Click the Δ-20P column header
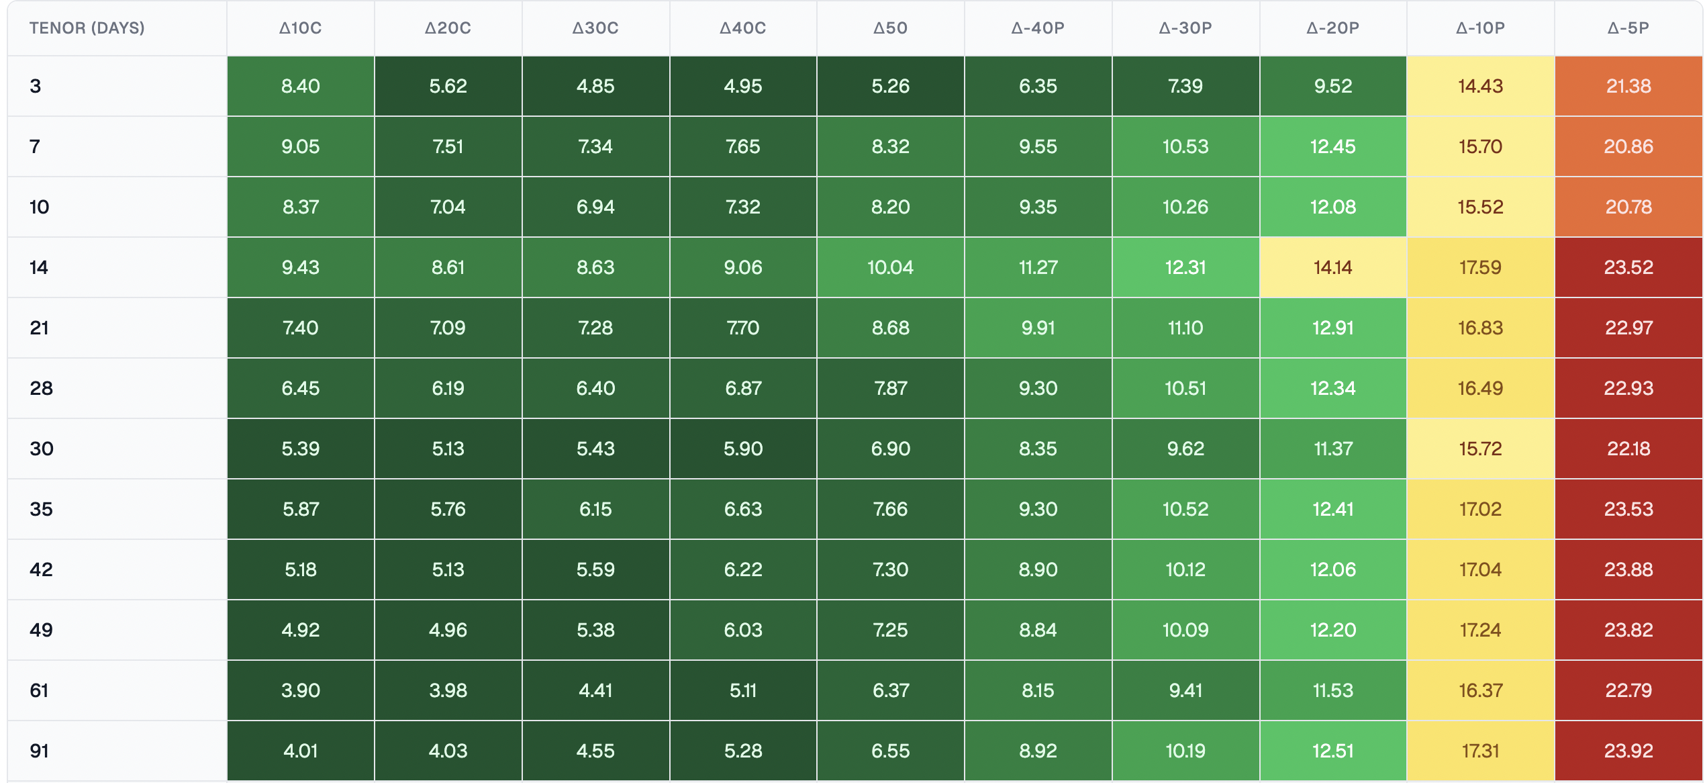The height and width of the screenshot is (783, 1705). click(x=1332, y=28)
